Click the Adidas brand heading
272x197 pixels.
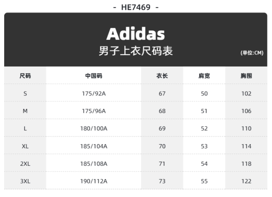click(135, 34)
